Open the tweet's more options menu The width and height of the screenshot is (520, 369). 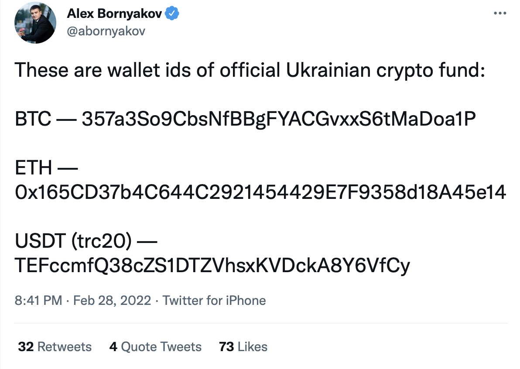[499, 14]
